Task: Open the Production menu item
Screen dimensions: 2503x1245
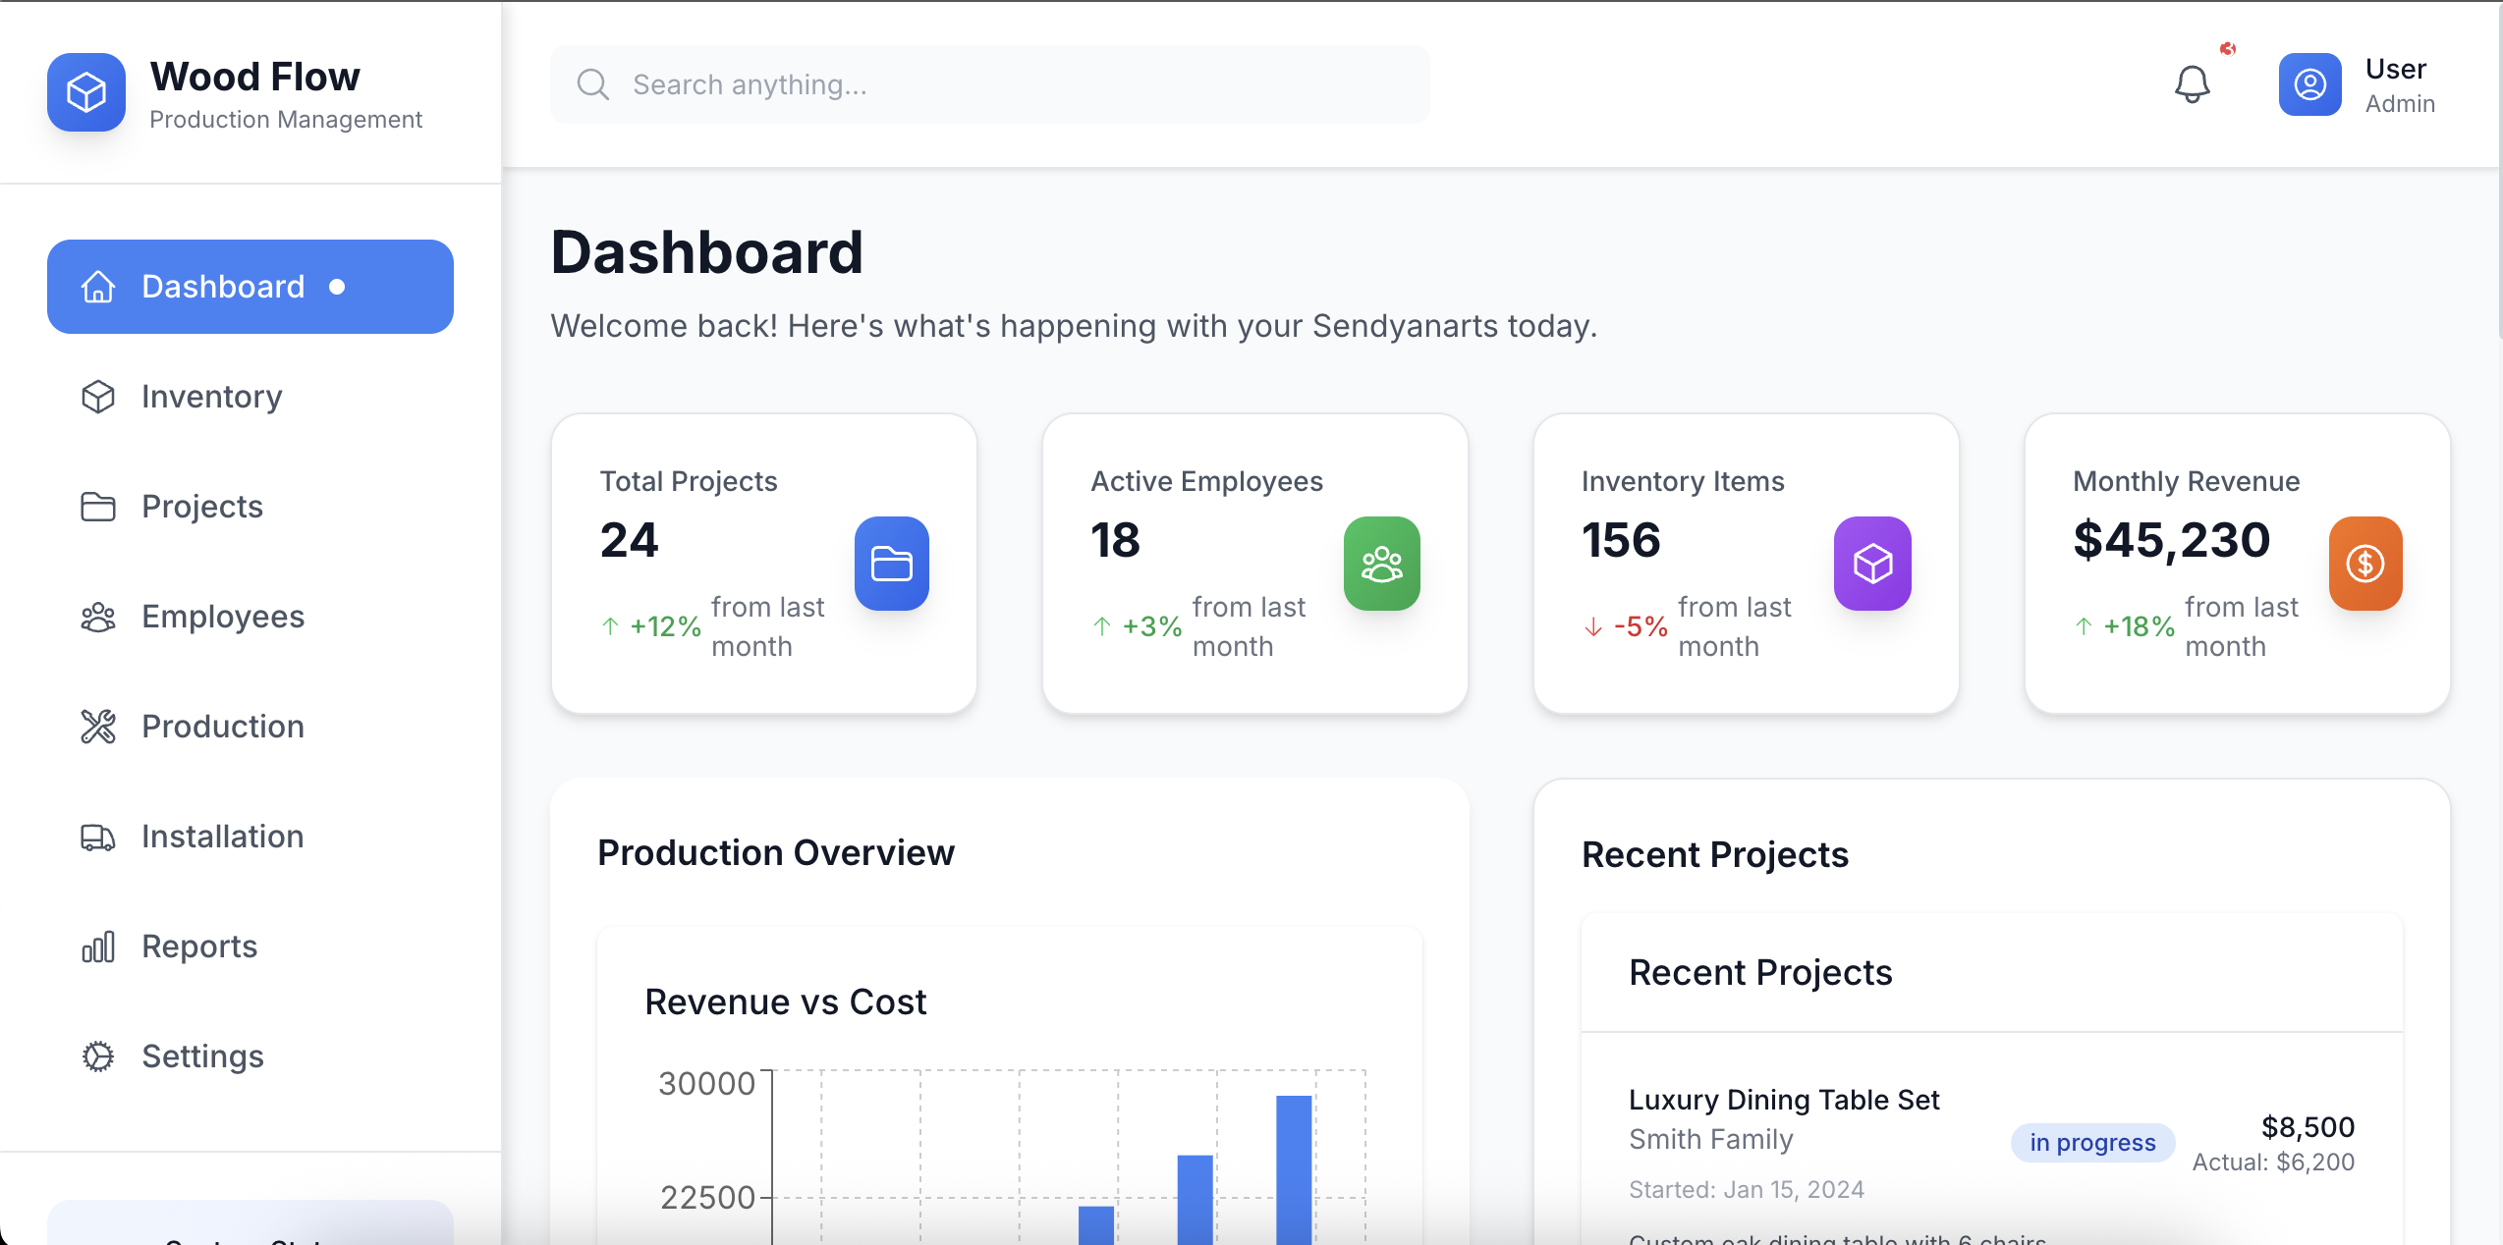Action: tap(222, 727)
